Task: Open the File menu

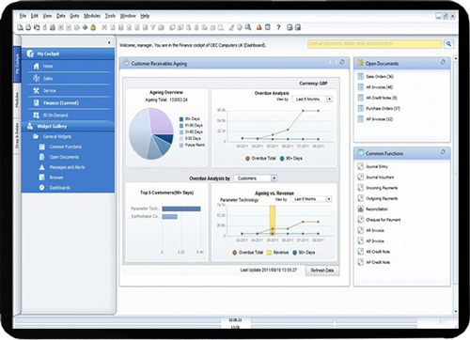Action: [x=23, y=16]
